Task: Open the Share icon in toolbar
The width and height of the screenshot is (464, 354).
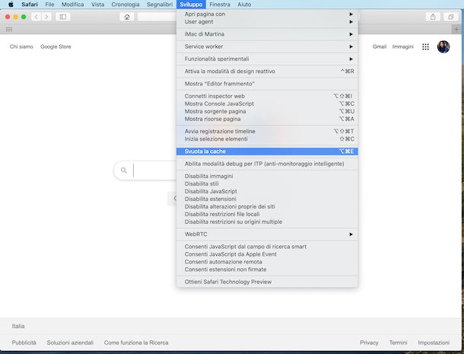Action: click(x=433, y=17)
